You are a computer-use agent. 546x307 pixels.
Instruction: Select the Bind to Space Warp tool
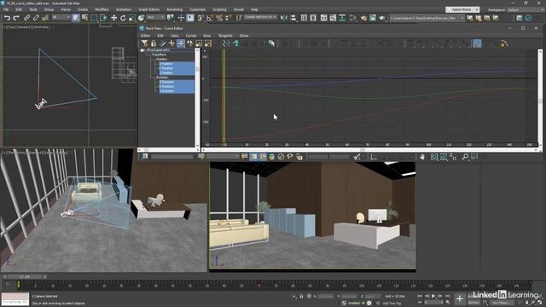point(45,18)
